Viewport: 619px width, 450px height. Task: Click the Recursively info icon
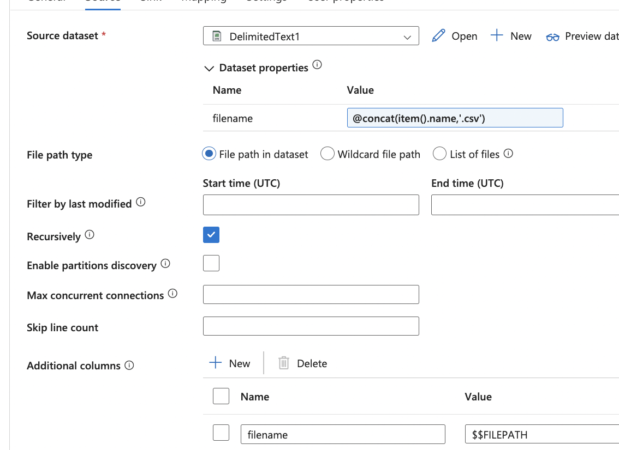click(x=90, y=235)
